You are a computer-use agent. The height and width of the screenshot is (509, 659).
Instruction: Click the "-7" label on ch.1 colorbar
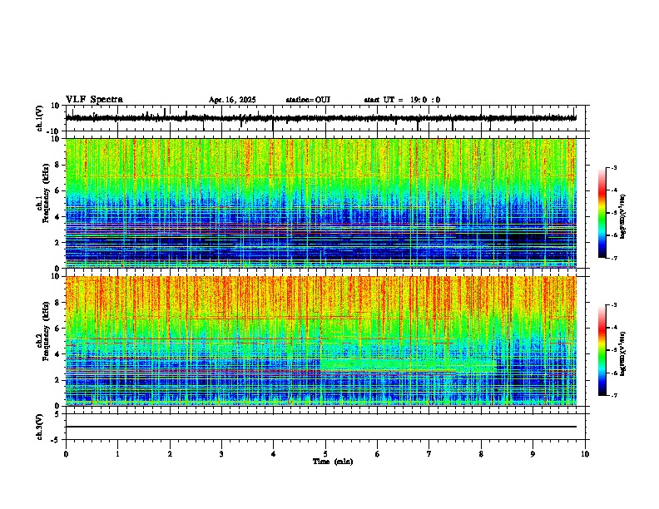[x=613, y=258]
